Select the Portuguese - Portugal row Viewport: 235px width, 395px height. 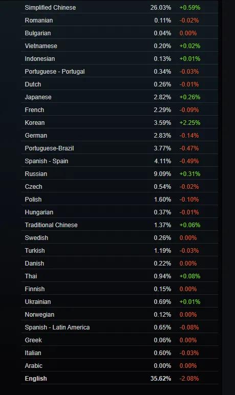tap(119, 71)
